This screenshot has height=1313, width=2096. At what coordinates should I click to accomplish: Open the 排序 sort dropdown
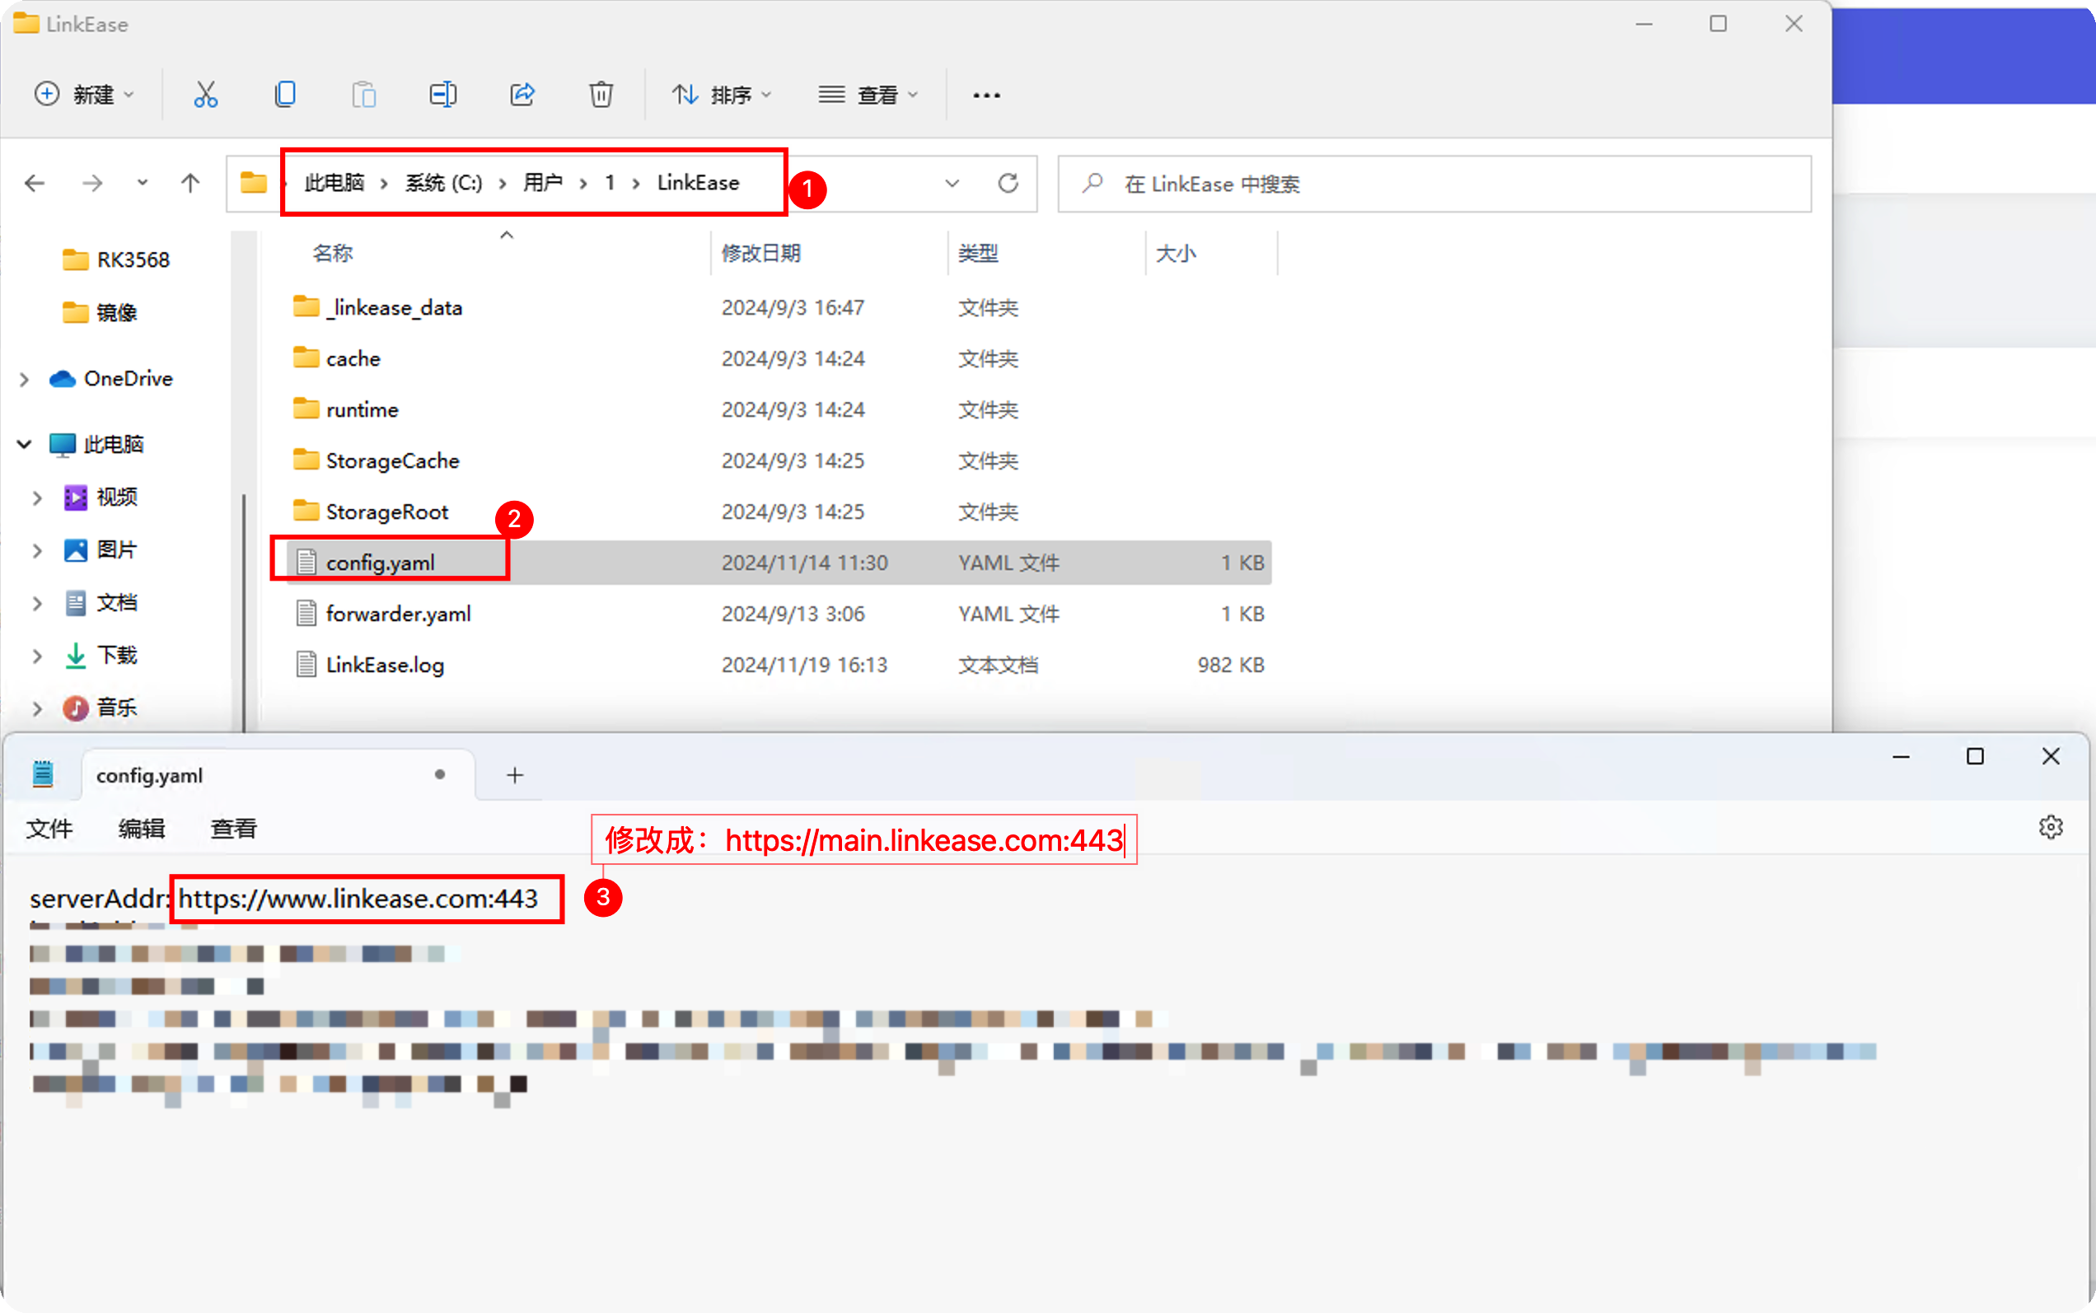click(722, 94)
